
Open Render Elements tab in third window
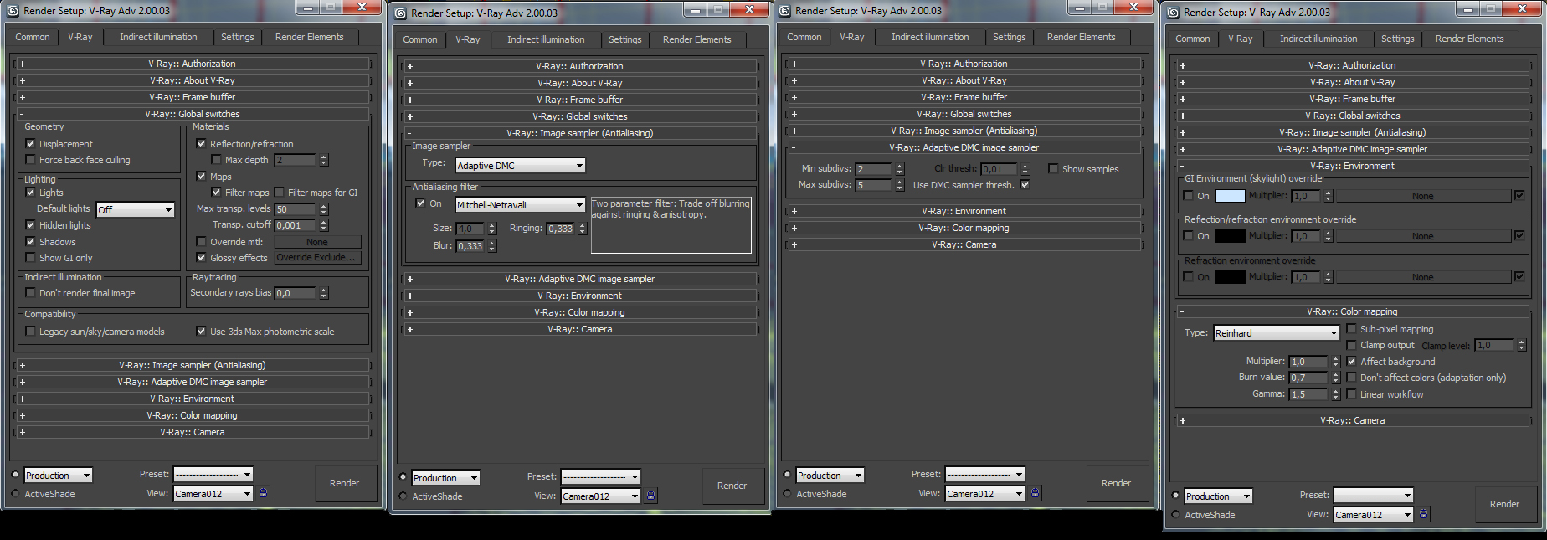pos(1081,37)
